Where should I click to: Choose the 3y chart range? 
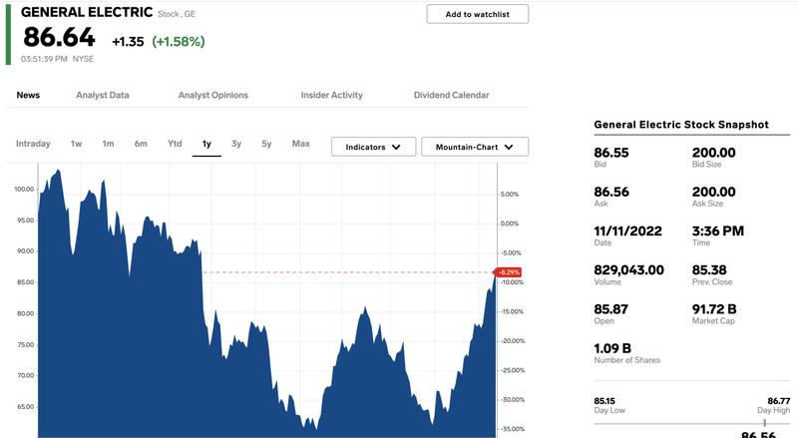point(236,144)
